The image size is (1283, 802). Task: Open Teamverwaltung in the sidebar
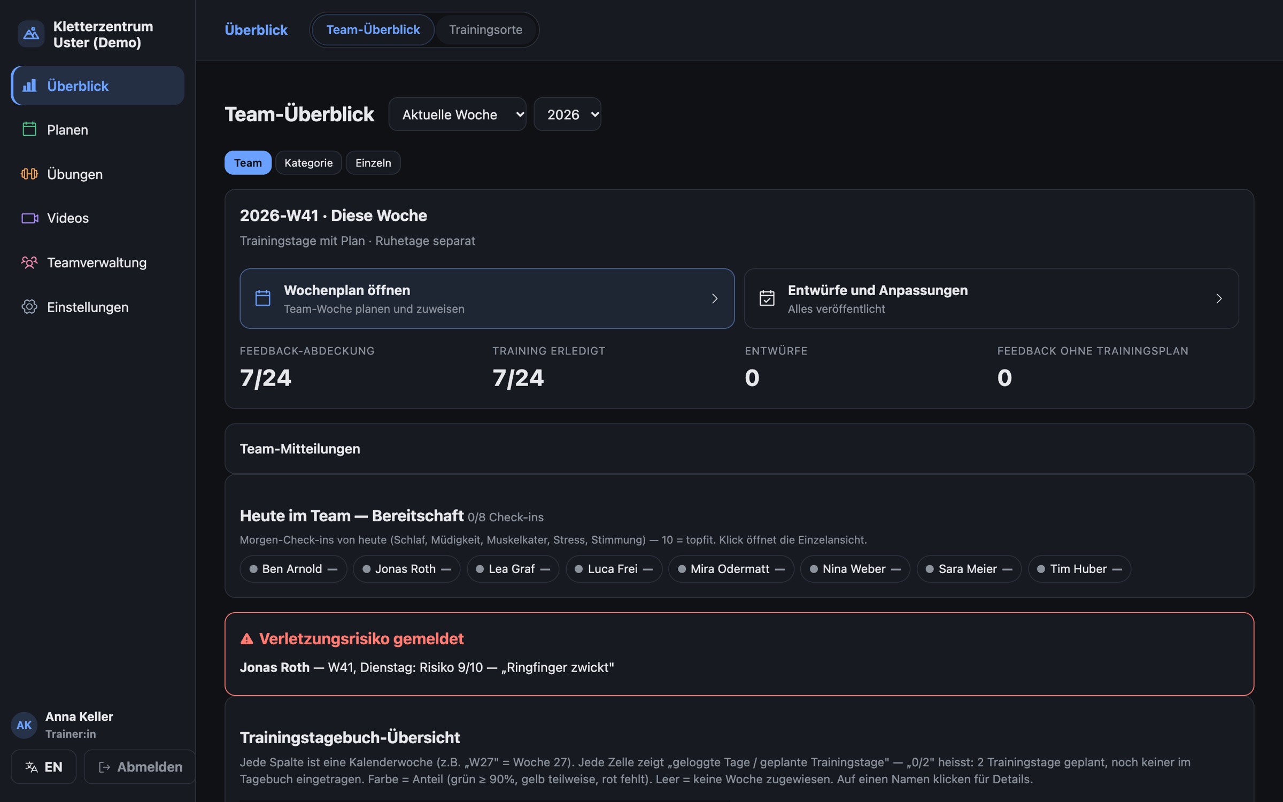coord(98,263)
